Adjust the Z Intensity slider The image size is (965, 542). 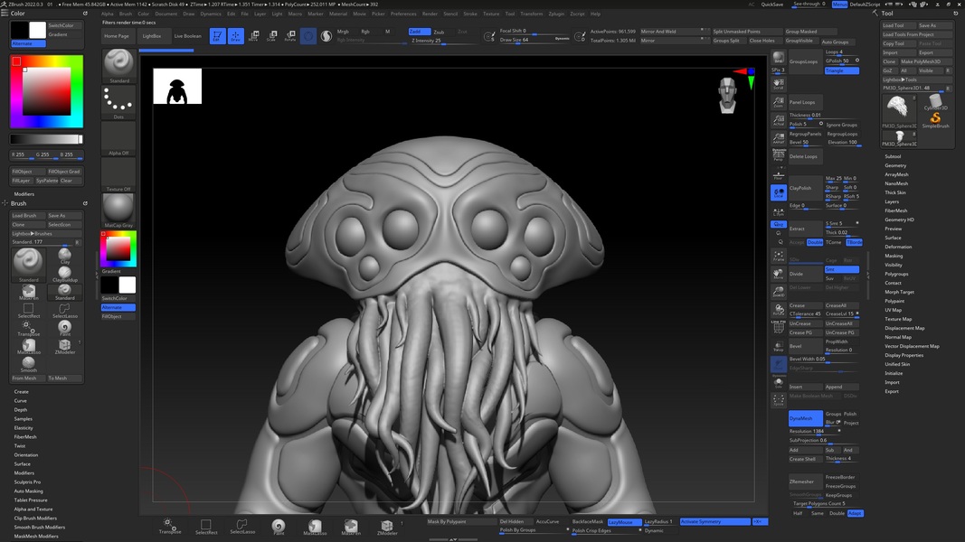431,41
